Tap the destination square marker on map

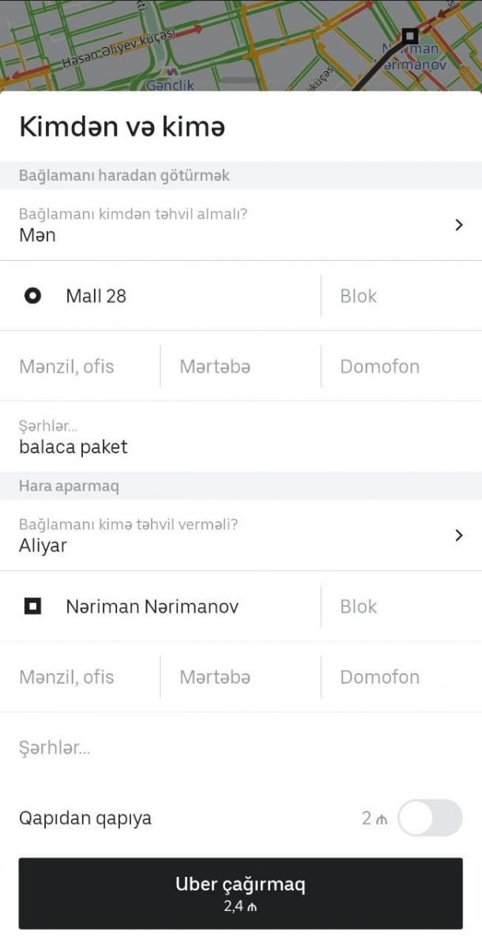click(409, 36)
